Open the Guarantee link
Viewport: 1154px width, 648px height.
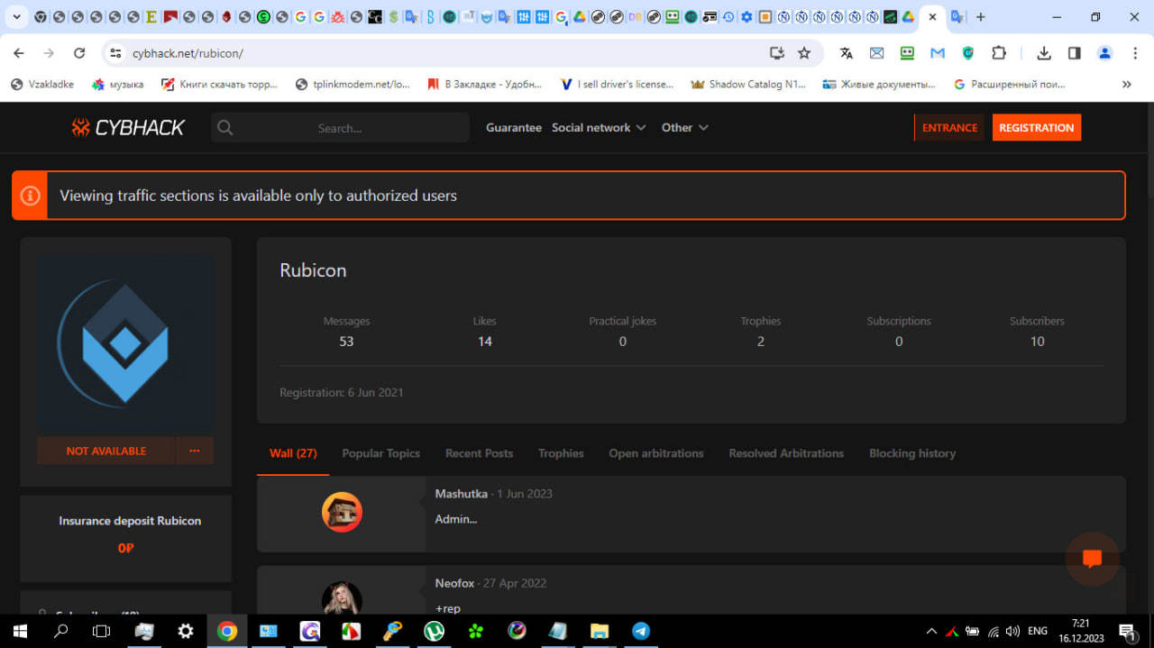514,128
